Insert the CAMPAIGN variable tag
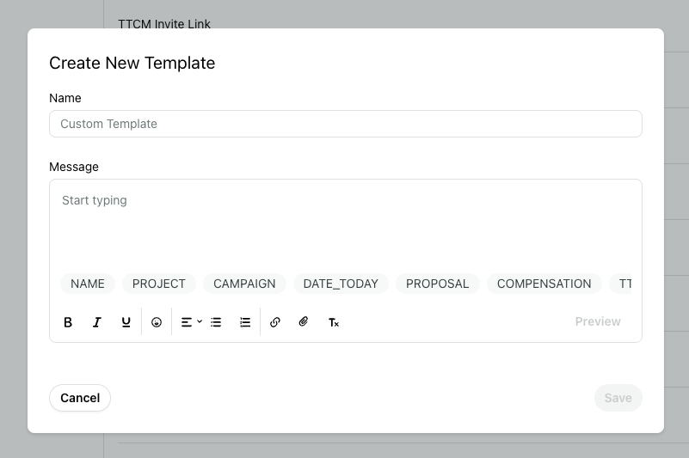 pos(244,284)
